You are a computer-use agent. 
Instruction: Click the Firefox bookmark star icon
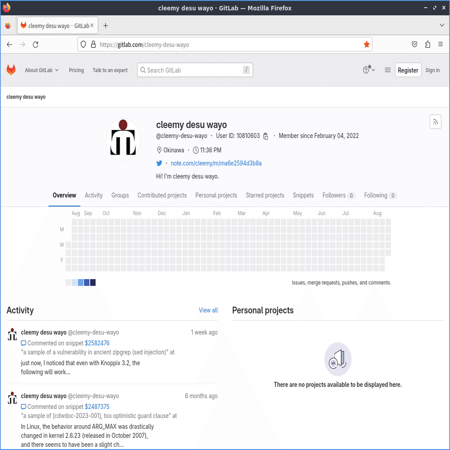[x=367, y=45]
